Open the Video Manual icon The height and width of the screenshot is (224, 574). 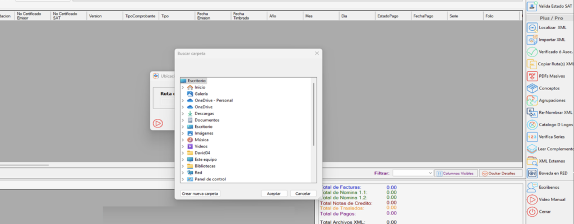point(532,199)
